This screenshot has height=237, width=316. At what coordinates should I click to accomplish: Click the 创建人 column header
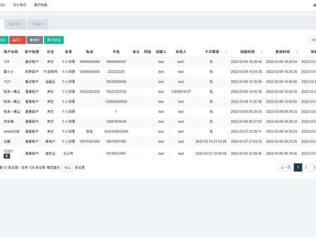(x=161, y=52)
